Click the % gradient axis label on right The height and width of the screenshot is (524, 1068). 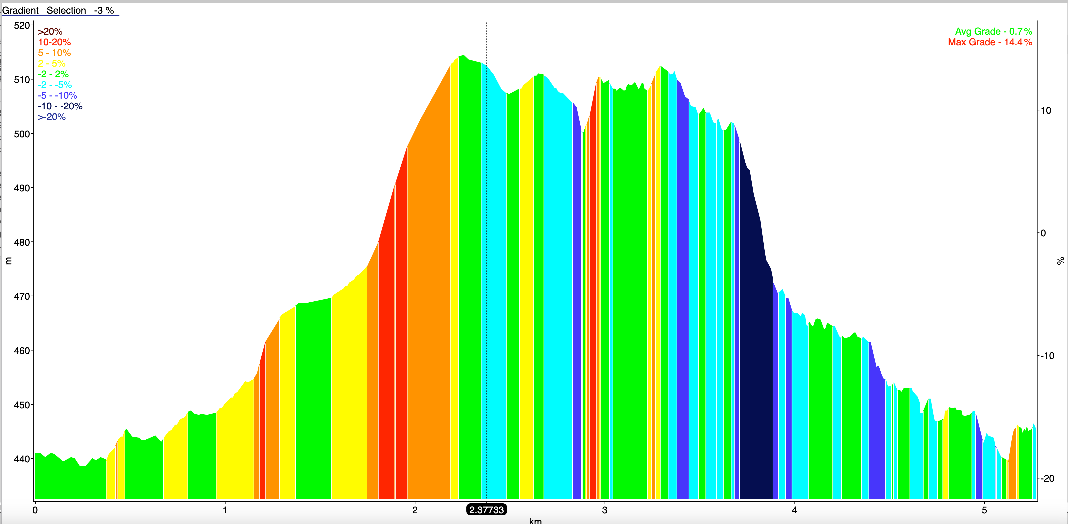pos(1060,261)
